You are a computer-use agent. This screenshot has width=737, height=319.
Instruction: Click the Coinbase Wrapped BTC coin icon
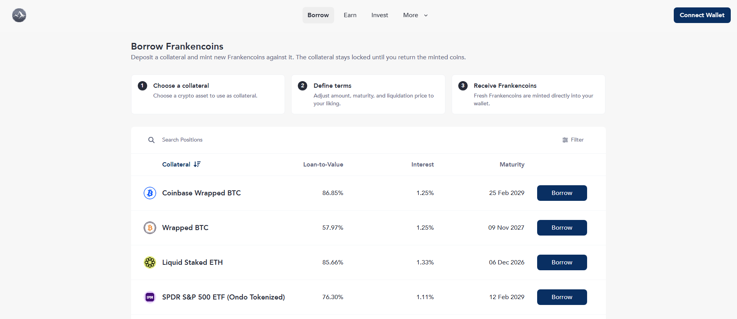point(150,193)
